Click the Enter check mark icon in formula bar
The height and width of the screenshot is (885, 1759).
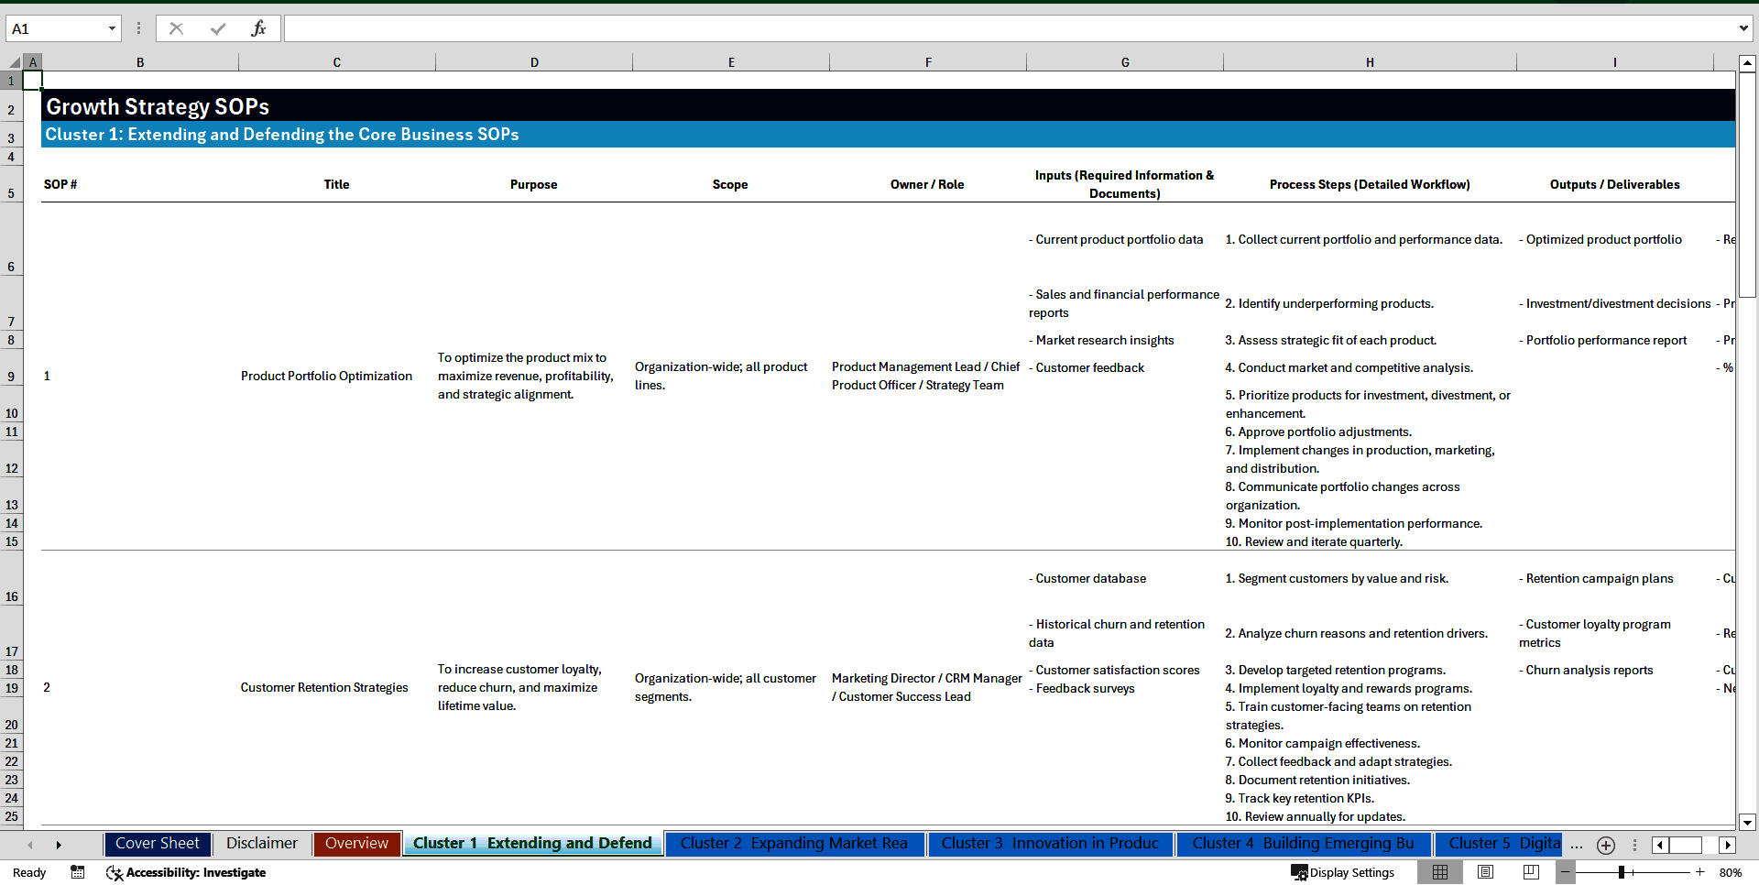tap(218, 27)
